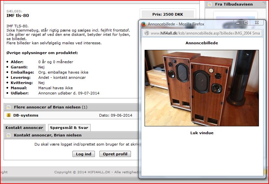269x184 pixels.
Task: Click the Luk vindue link
Action: (x=202, y=133)
